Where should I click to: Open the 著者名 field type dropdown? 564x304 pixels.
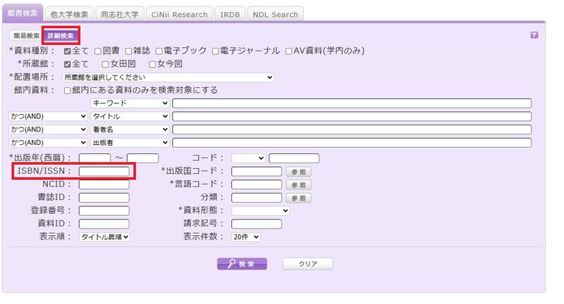130,129
